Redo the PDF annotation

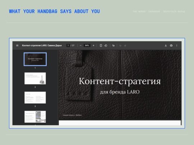click(x=125, y=45)
